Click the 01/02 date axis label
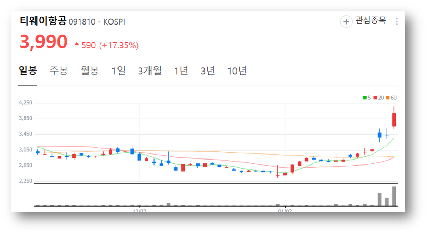 pyautogui.click(x=285, y=210)
